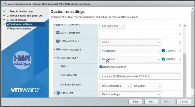
Task: Go to step 3 Select storage
Action: tap(17, 20)
